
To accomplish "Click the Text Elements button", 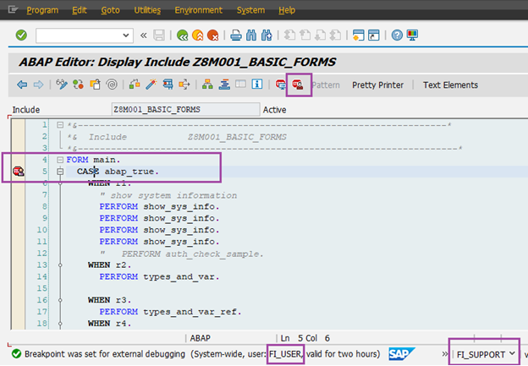I will [450, 85].
